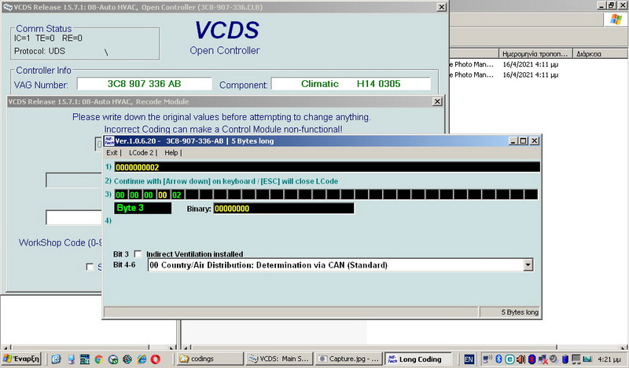This screenshot has height=368, width=629.
Task: Toggle Indirect Ventilation installed checkbox
Action: pos(138,254)
